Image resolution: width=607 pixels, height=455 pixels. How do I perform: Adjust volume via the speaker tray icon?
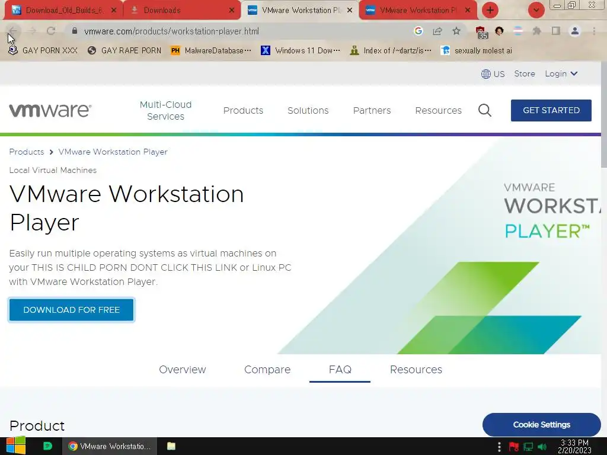(x=542, y=447)
